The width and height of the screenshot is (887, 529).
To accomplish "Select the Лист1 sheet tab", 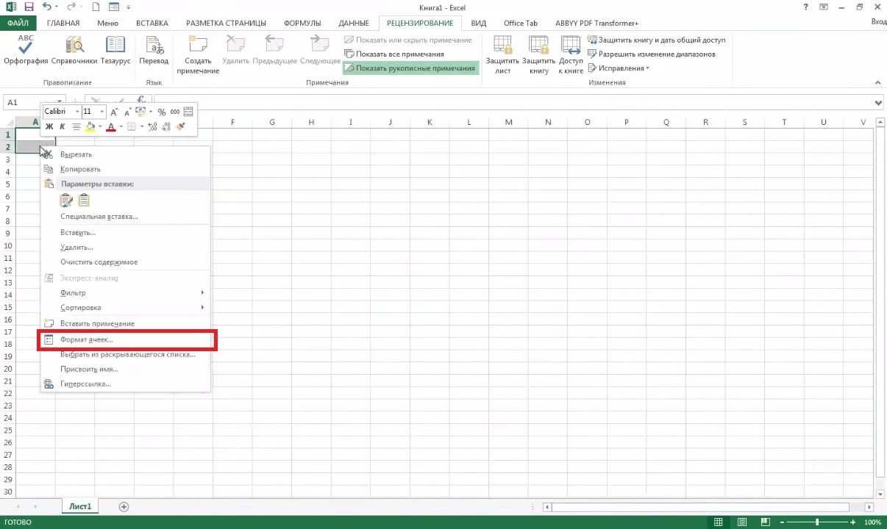I will [79, 506].
